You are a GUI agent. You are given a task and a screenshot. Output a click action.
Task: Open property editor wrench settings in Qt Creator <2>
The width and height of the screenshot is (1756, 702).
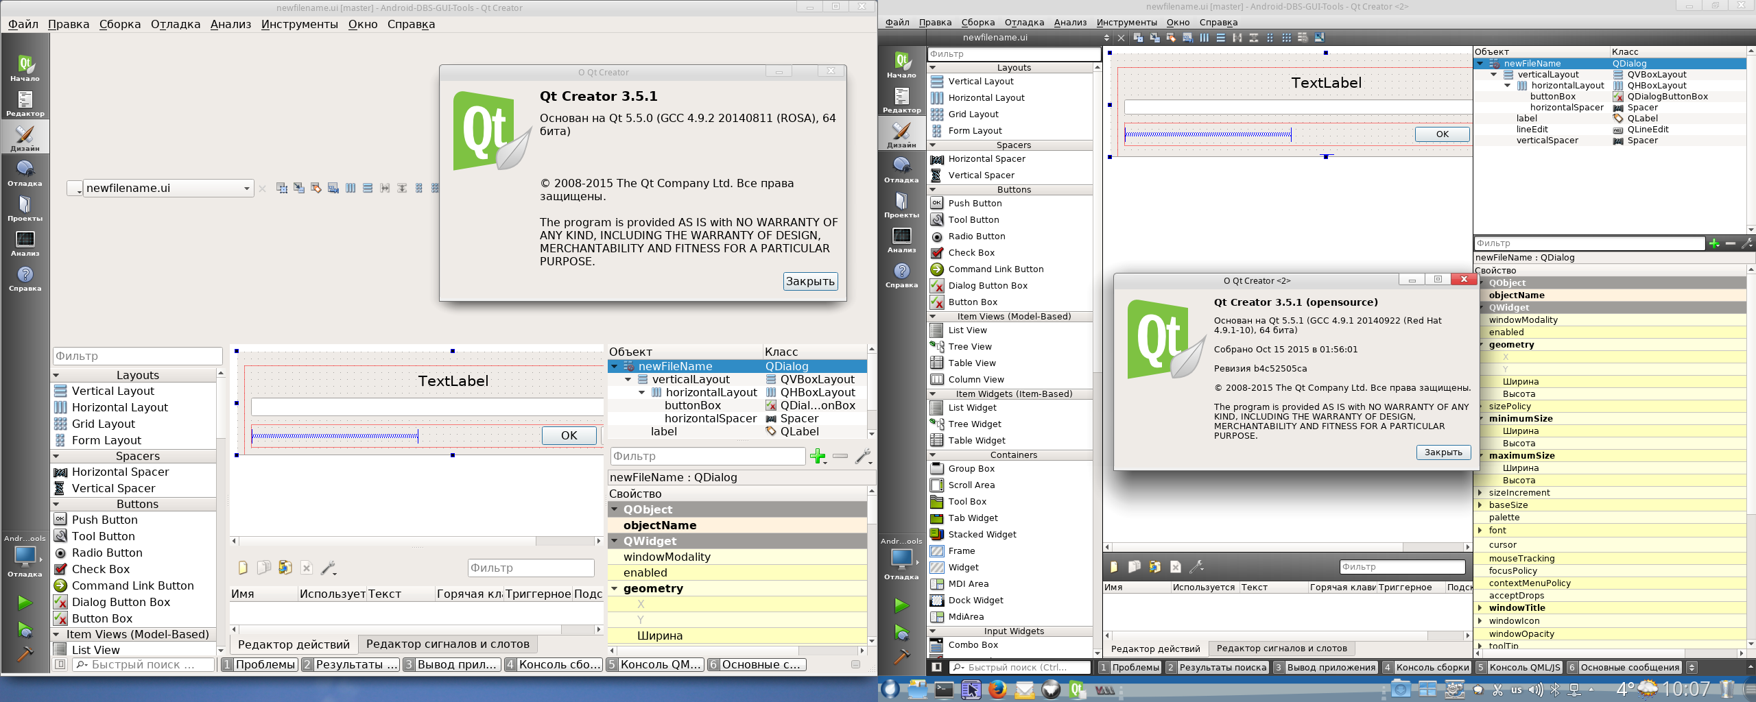click(x=1747, y=243)
